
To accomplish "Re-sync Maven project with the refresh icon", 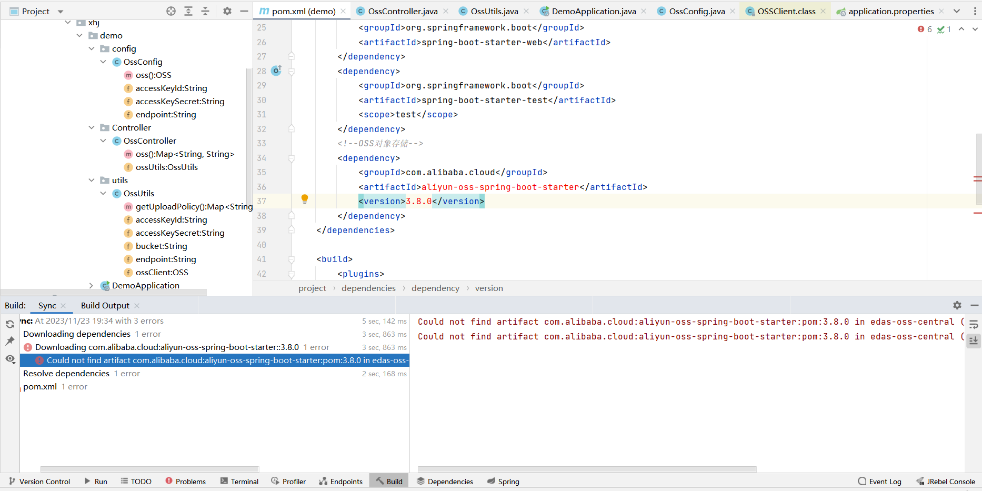I will tap(9, 324).
